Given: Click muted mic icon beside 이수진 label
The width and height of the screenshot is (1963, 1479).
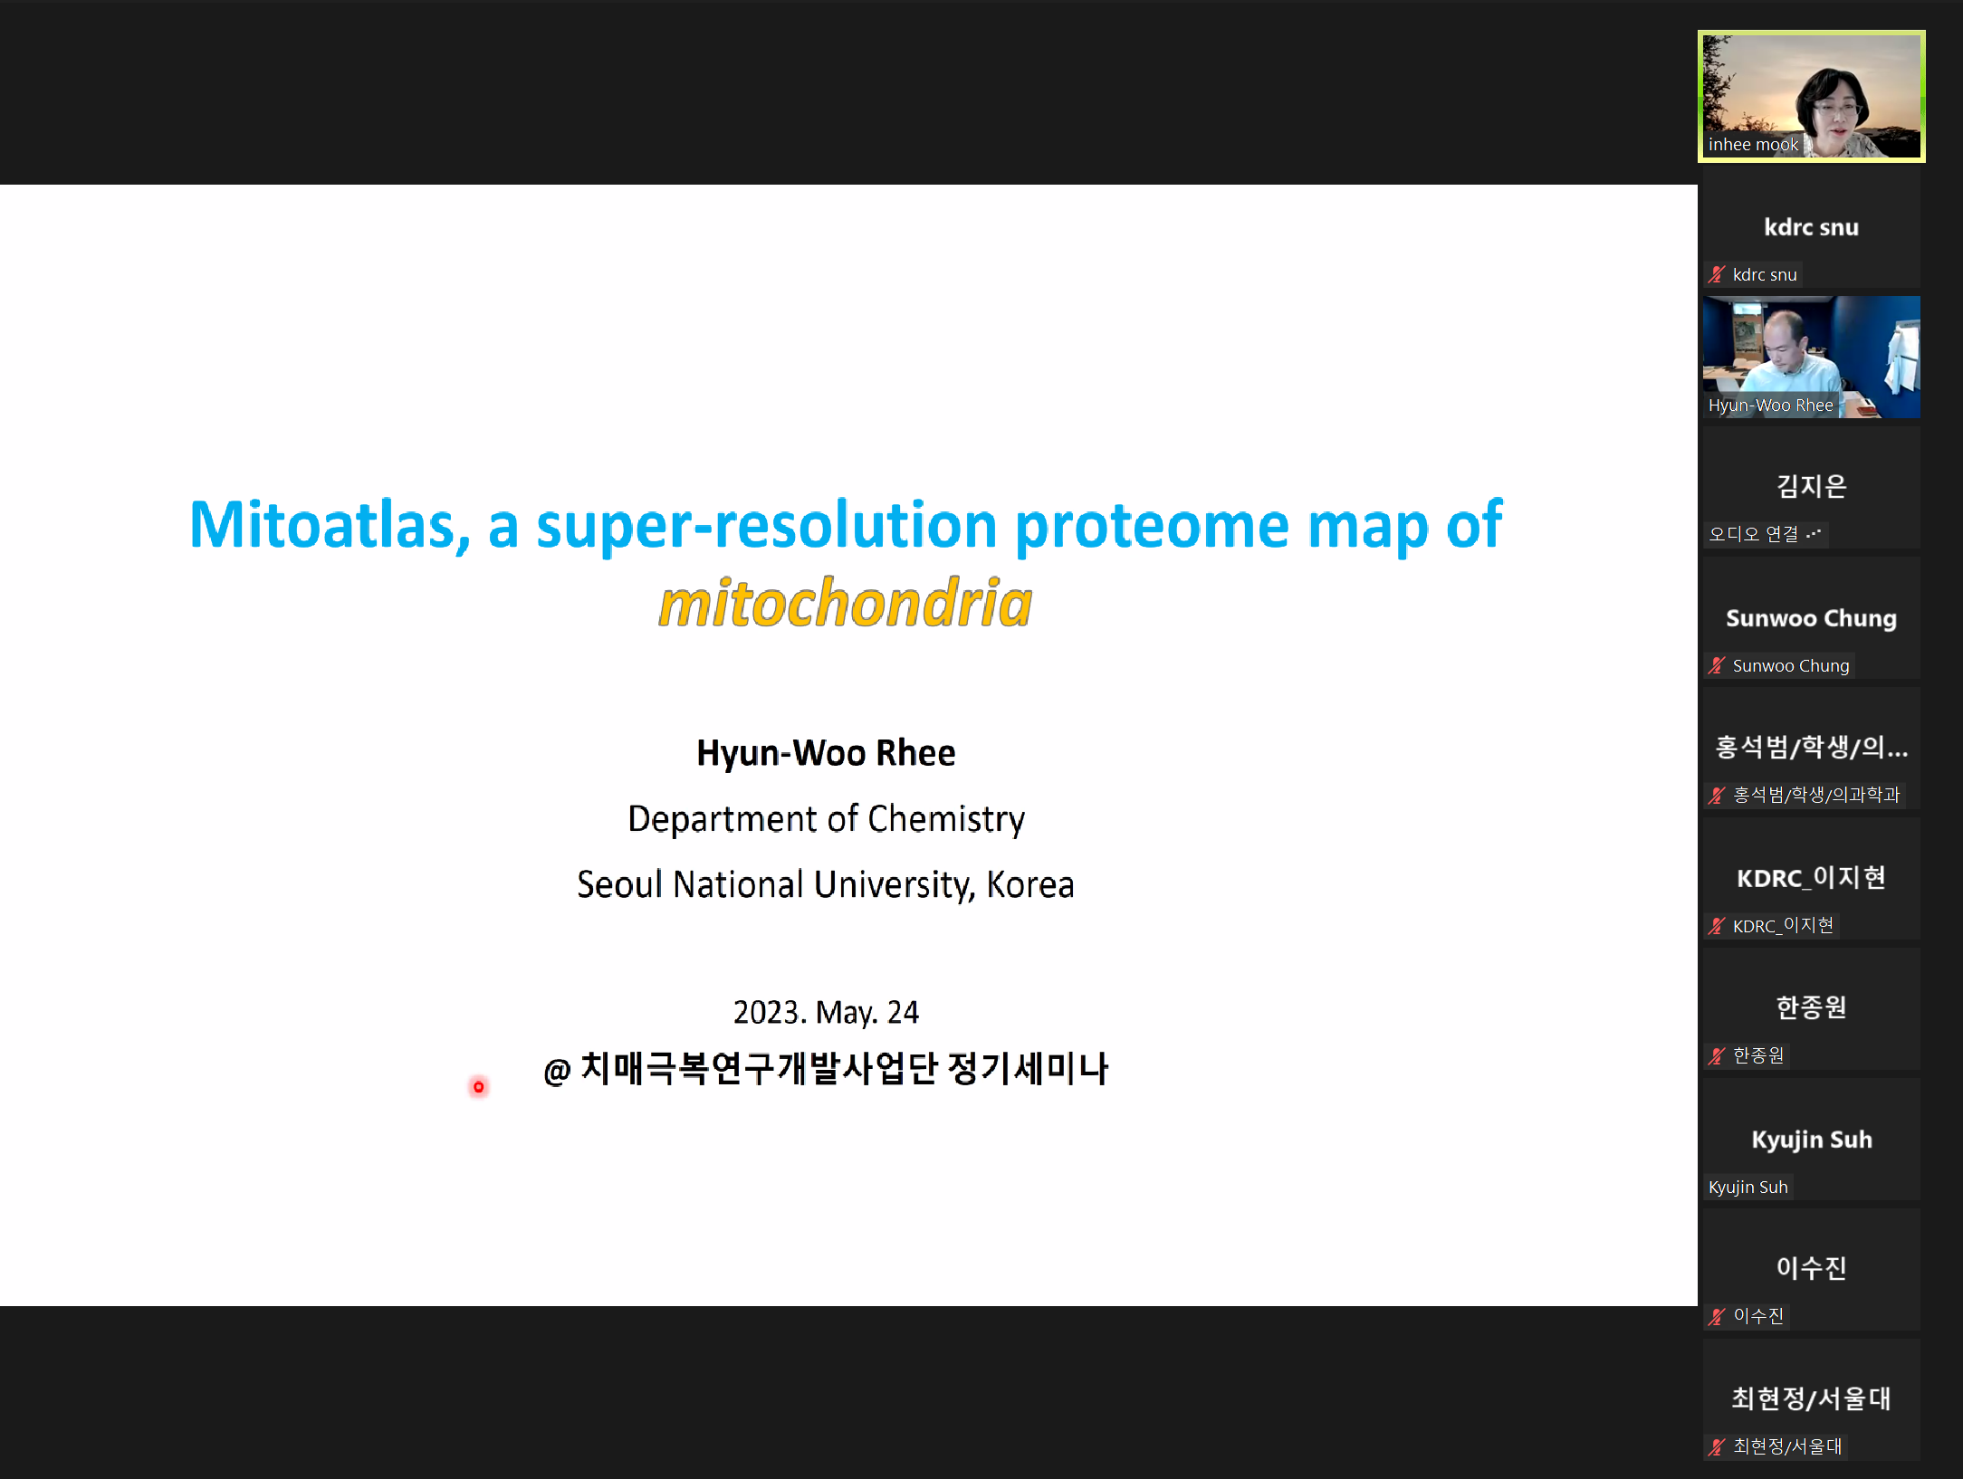Looking at the screenshot, I should pos(1717,1316).
